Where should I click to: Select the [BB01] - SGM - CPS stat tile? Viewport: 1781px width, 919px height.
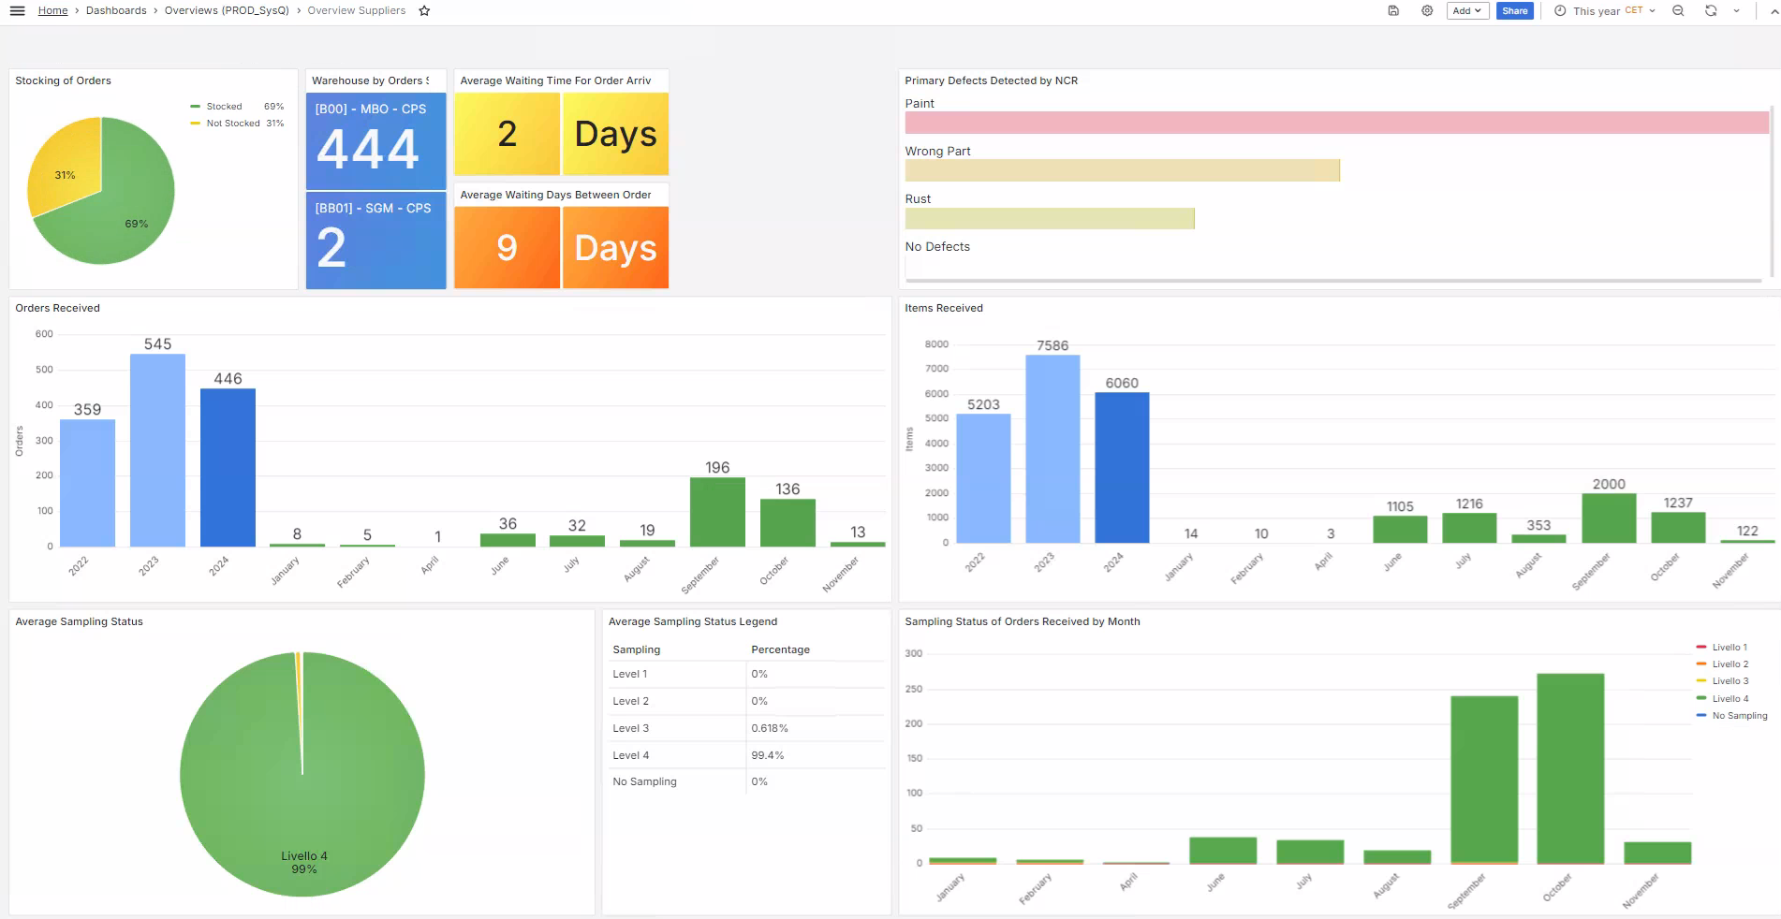click(375, 241)
